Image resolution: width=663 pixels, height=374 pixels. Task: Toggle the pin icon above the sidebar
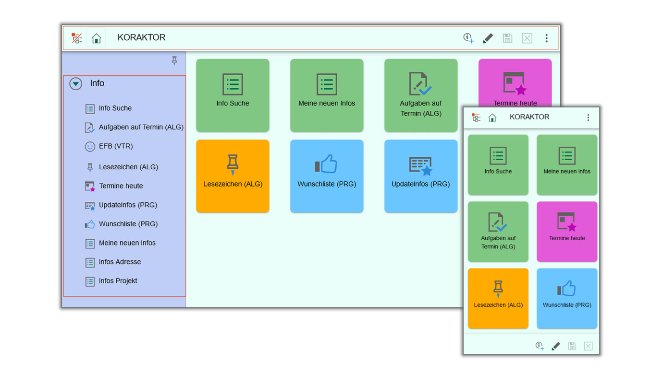click(174, 60)
